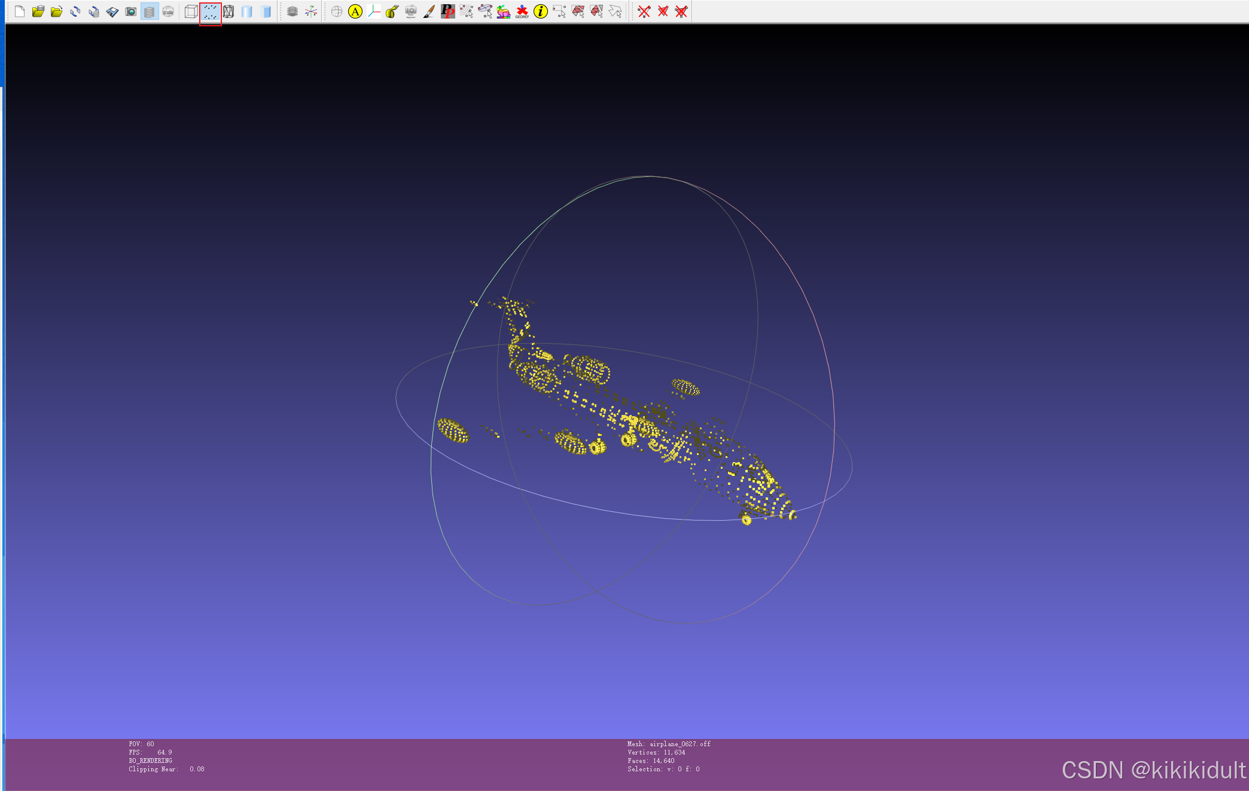
Task: Open the Georeference tool
Action: (522, 11)
